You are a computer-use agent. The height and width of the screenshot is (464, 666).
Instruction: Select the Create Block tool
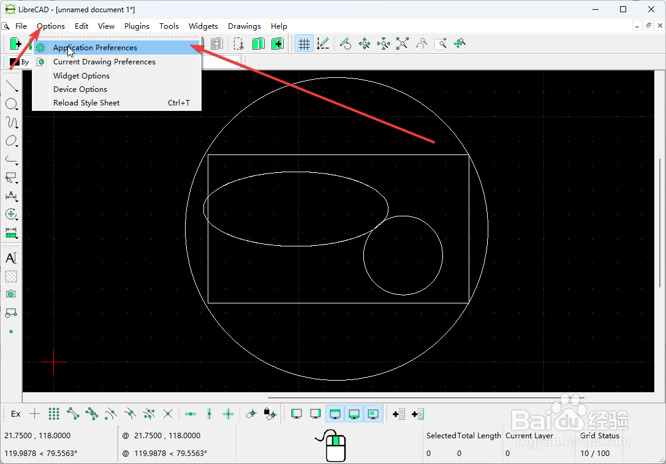click(11, 313)
